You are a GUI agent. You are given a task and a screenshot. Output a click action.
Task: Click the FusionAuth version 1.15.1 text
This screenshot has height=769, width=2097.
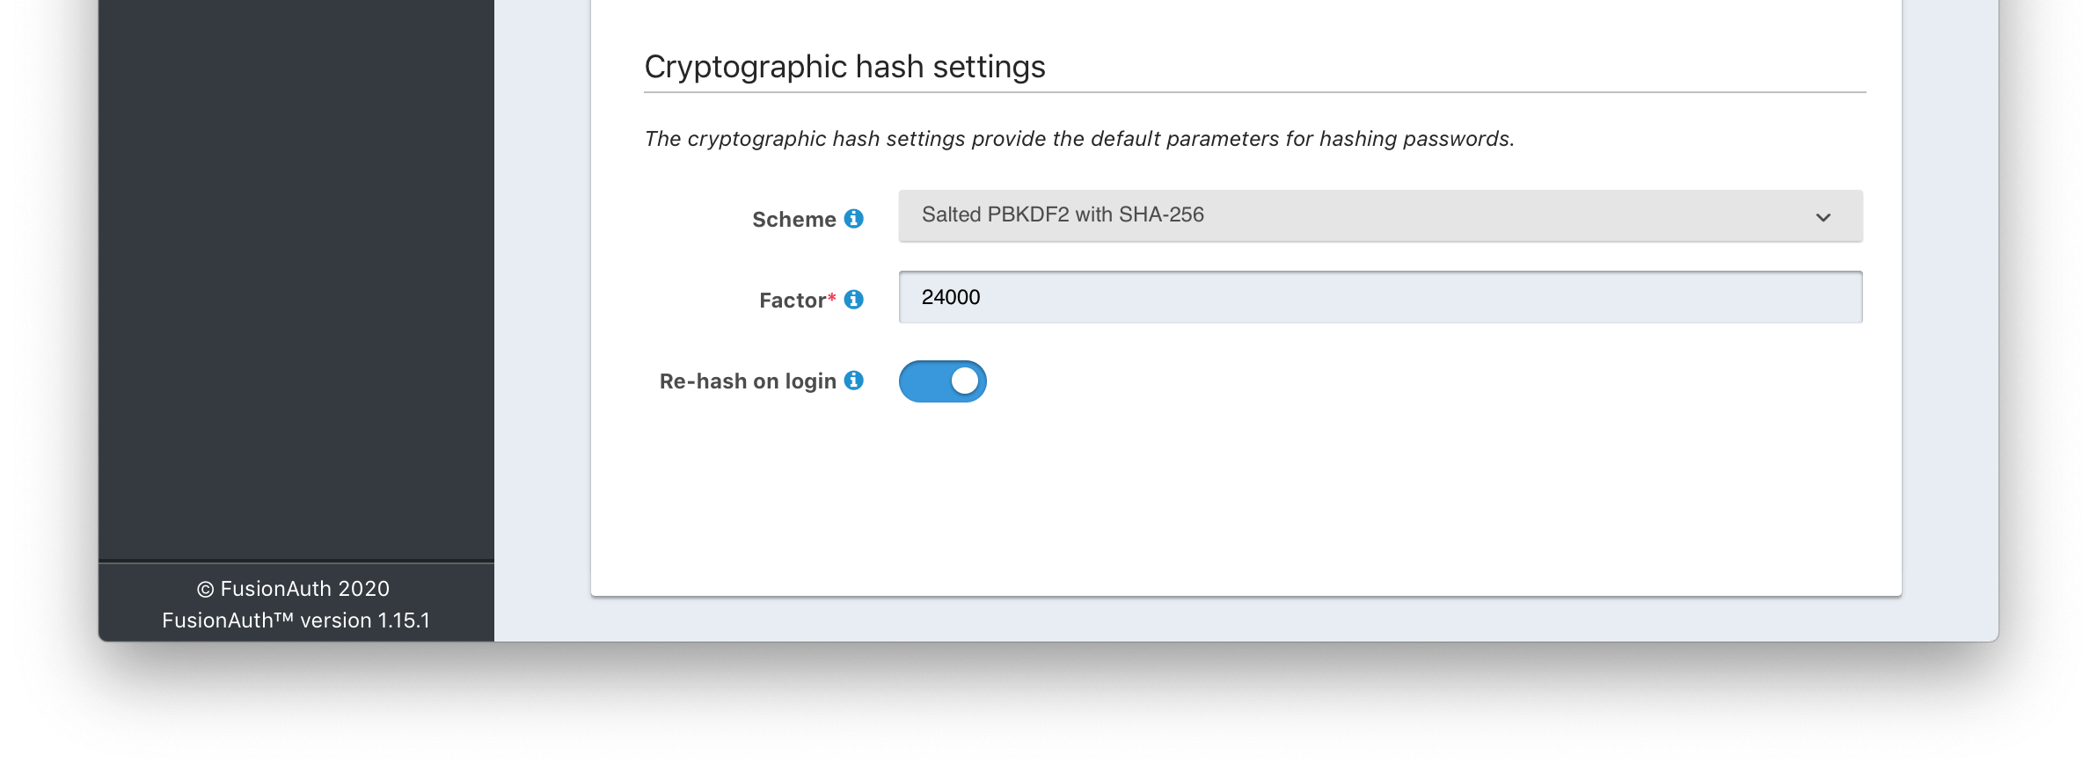(296, 620)
